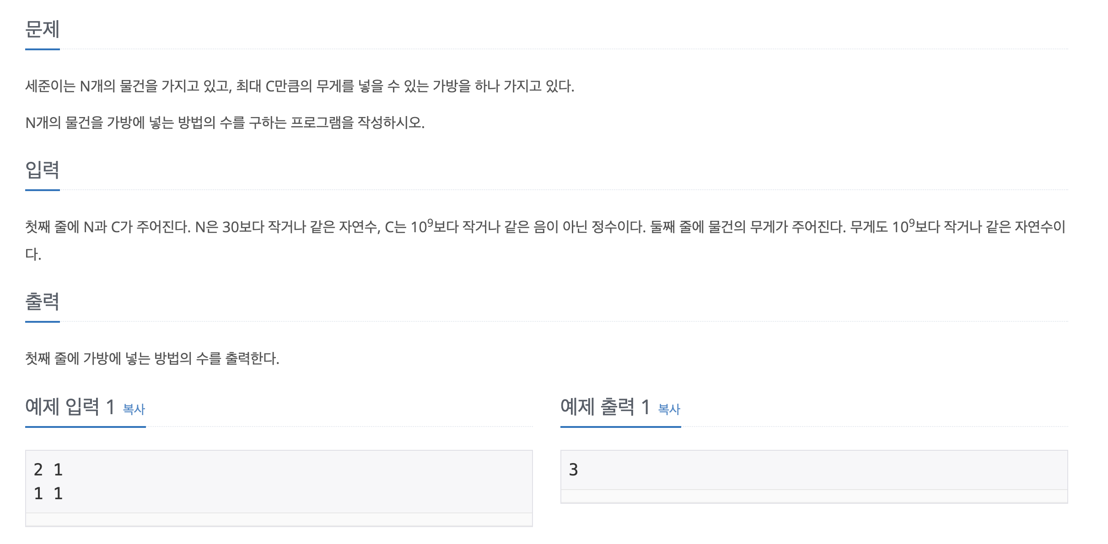
Task: Click the empty footer strip under sample output
Action: click(814, 496)
